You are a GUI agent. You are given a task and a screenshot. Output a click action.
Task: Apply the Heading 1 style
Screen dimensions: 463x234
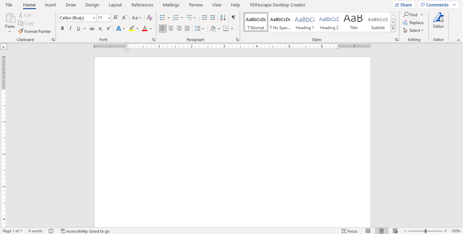click(x=305, y=22)
